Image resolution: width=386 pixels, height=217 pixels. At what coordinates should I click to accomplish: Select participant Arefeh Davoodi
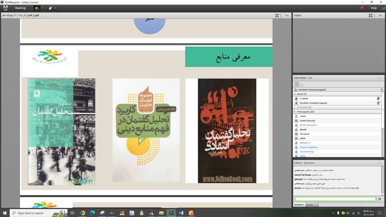(337, 121)
